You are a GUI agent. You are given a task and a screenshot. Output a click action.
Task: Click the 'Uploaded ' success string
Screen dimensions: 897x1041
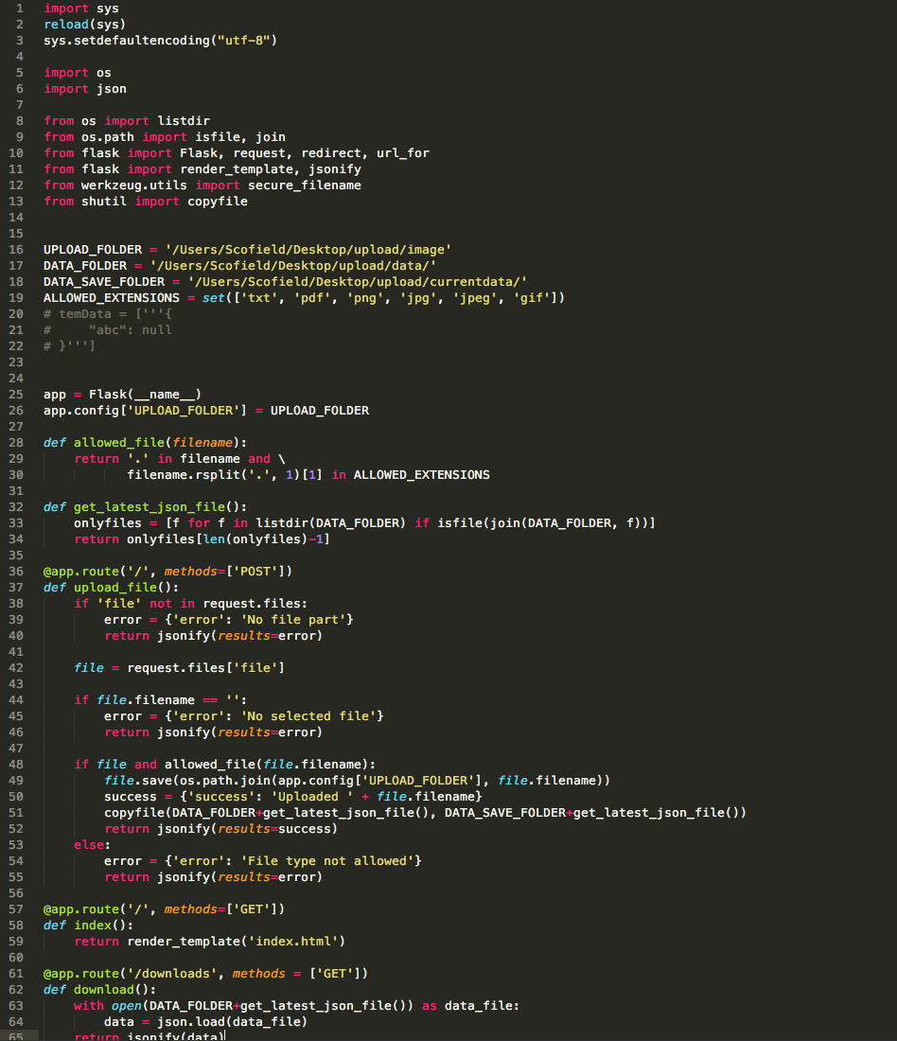tap(311, 797)
